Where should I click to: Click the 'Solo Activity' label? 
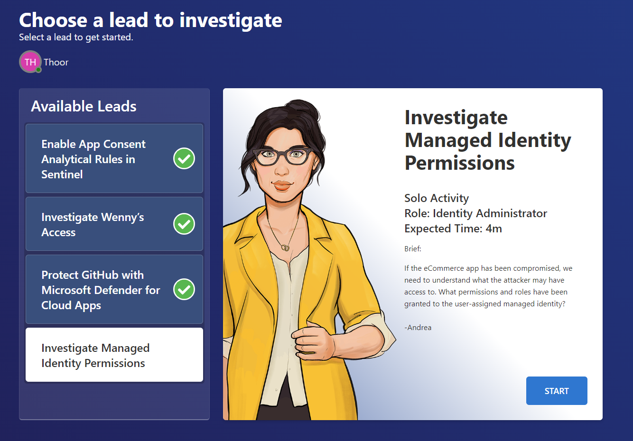pyautogui.click(x=437, y=198)
